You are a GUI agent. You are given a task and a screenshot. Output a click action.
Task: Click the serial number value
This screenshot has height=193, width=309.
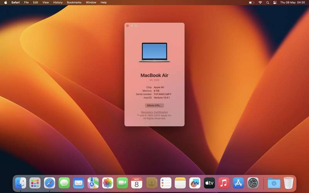pos(163,94)
